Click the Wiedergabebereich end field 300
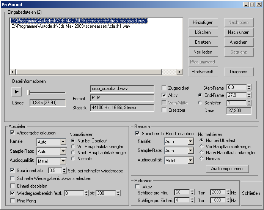Image resolution: width=264 pixels, height=210 pixels. [106, 193]
